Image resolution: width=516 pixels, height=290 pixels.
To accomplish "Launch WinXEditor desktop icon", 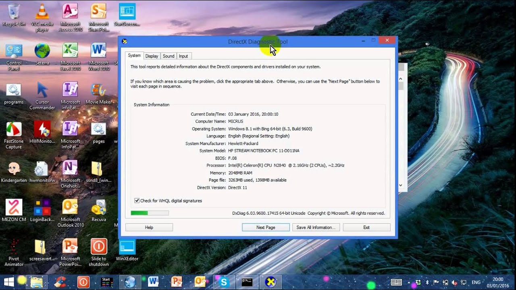I will click(127, 250).
